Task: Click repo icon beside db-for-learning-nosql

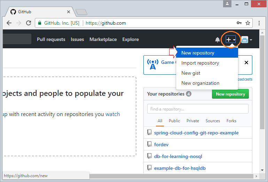Action: (x=149, y=156)
